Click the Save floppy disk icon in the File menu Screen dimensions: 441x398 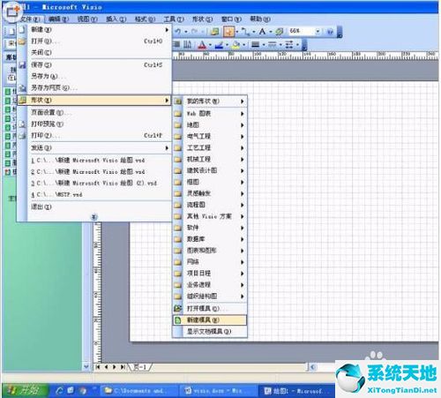point(22,64)
